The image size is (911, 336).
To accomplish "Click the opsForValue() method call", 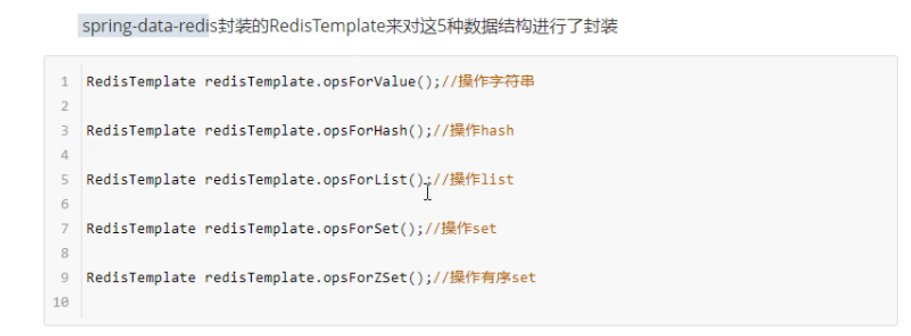I will [x=378, y=82].
